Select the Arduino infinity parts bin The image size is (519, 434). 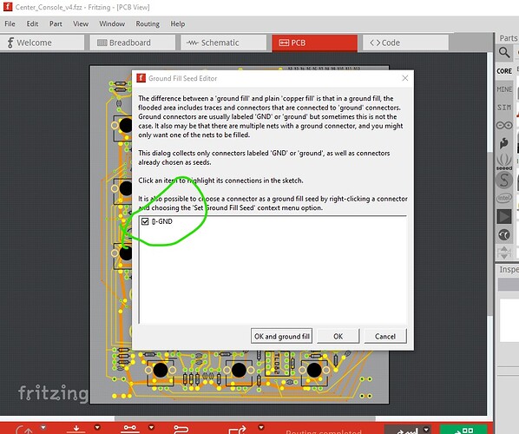[x=504, y=126]
